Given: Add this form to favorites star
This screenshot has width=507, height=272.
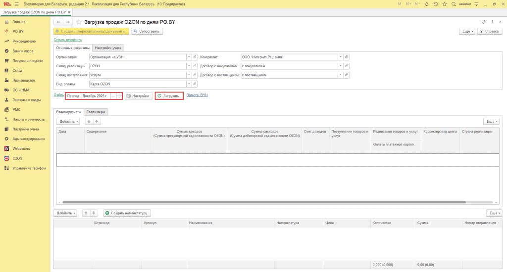Looking at the screenshot, I should click(x=79, y=22).
